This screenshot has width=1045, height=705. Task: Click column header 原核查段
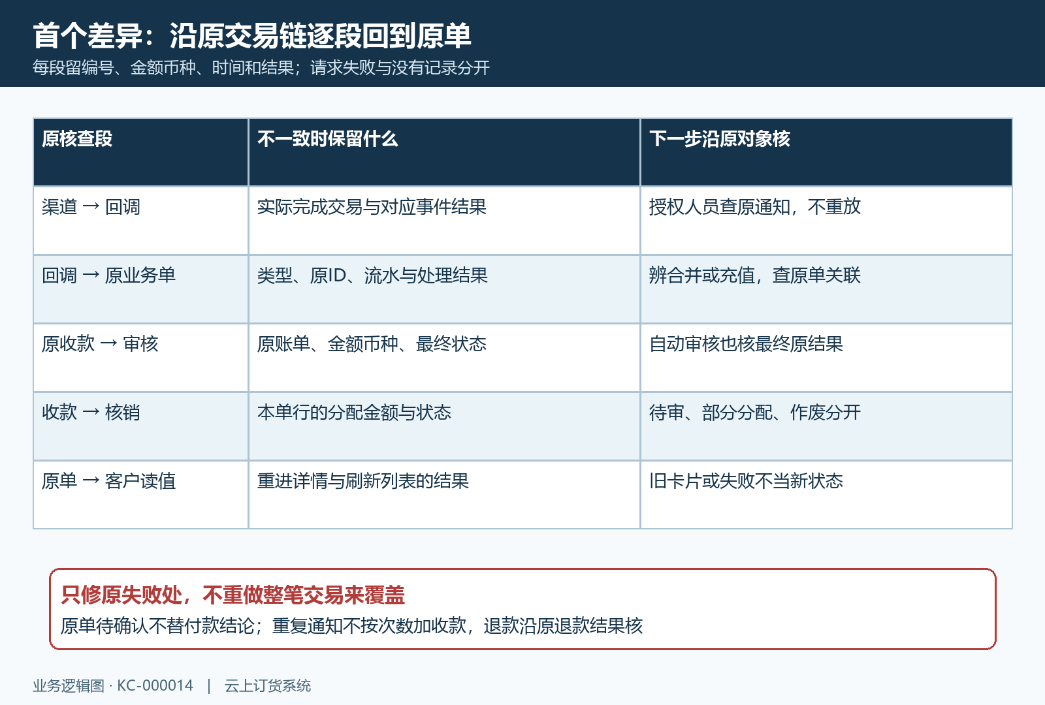[140, 152]
